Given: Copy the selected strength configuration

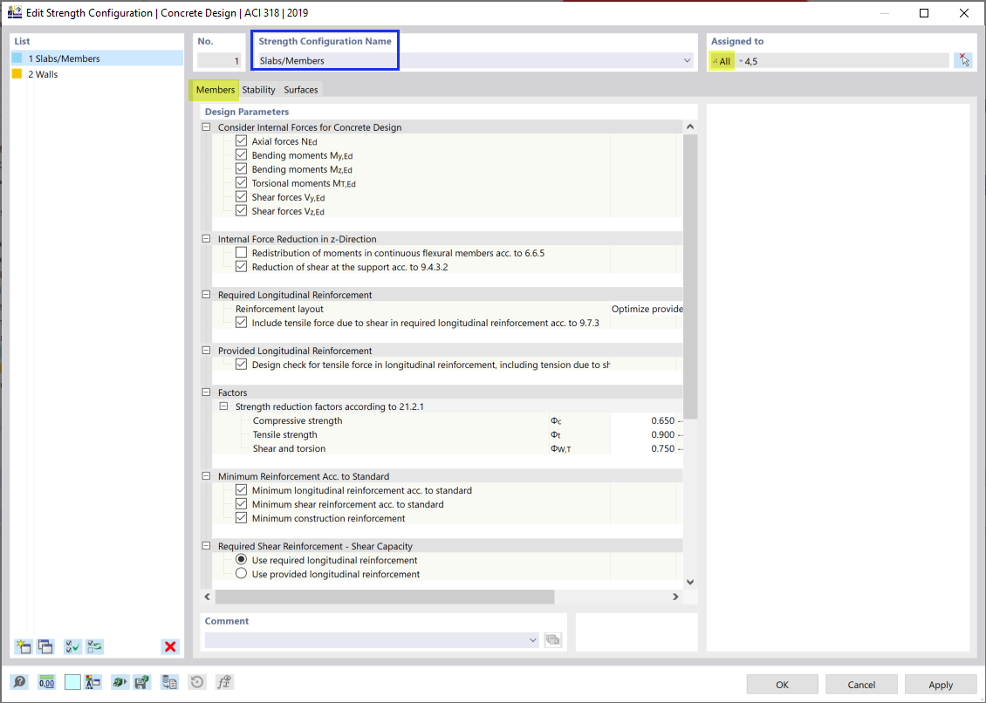Looking at the screenshot, I should [x=45, y=646].
